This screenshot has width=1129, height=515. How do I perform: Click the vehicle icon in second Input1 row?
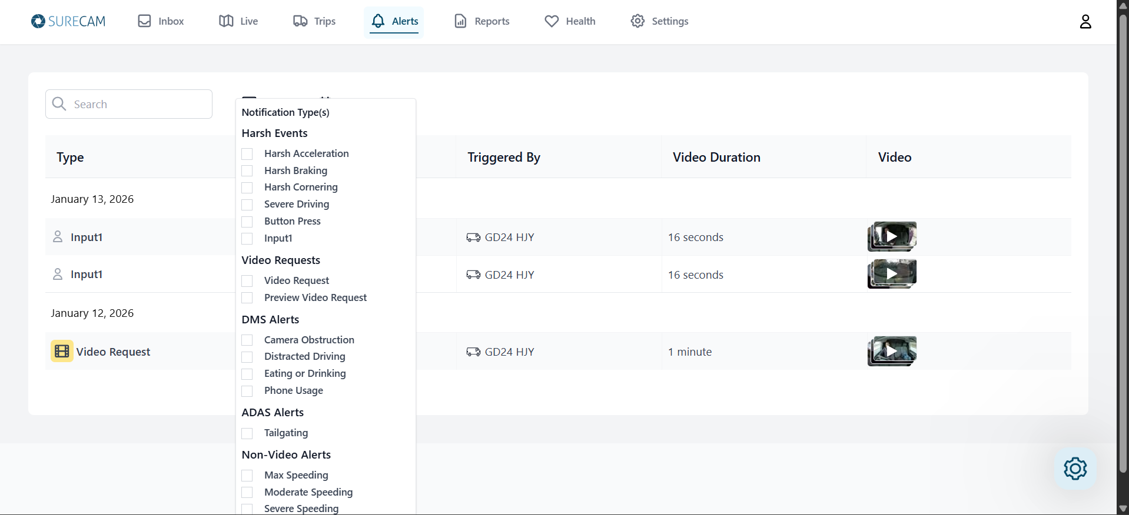tap(473, 275)
